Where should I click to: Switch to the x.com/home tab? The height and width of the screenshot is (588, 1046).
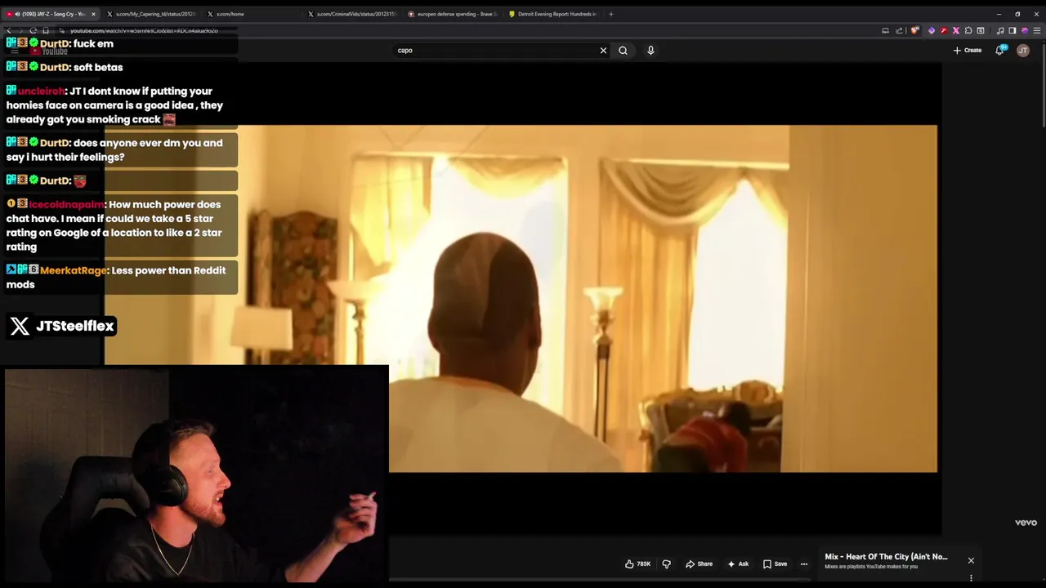pos(252,14)
